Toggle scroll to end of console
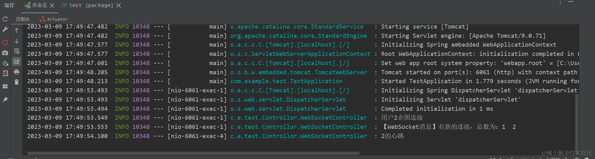This screenshot has width=595, height=159. pos(17,61)
